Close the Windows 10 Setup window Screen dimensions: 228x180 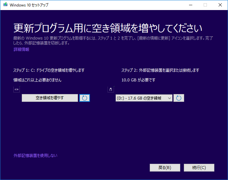[x=220, y=5]
